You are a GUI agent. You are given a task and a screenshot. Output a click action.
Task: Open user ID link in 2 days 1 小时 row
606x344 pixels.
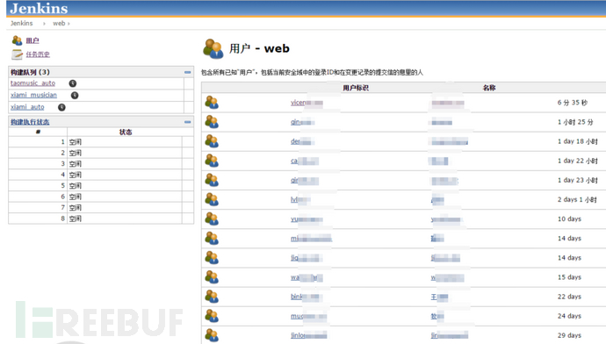(x=300, y=199)
